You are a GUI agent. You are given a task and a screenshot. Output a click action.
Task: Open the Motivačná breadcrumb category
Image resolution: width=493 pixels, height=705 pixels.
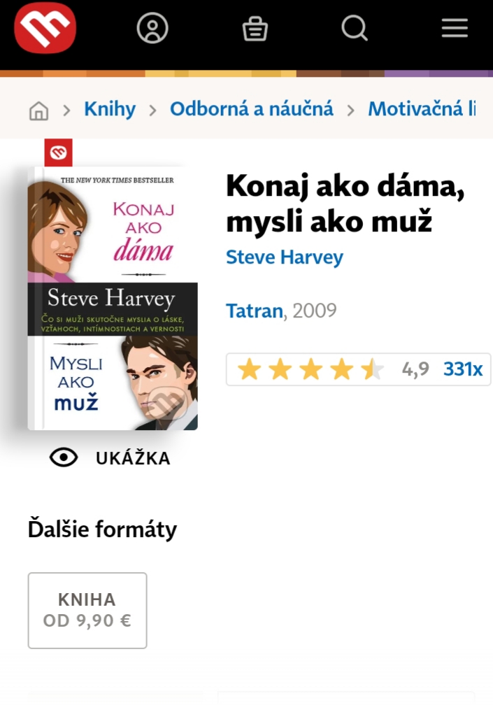pyautogui.click(x=421, y=109)
